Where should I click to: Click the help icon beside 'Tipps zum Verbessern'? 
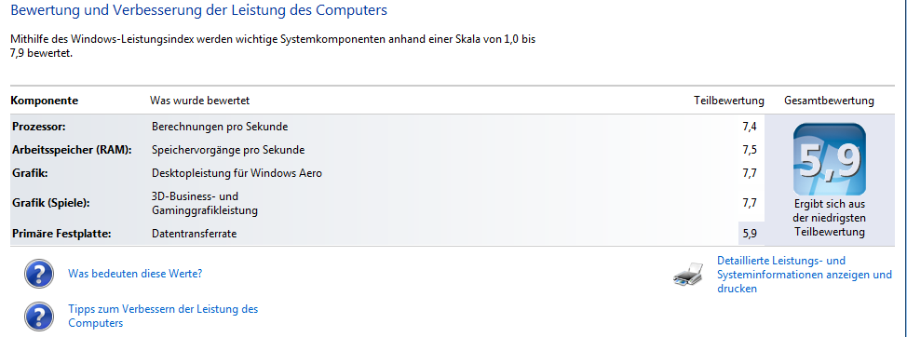(39, 317)
